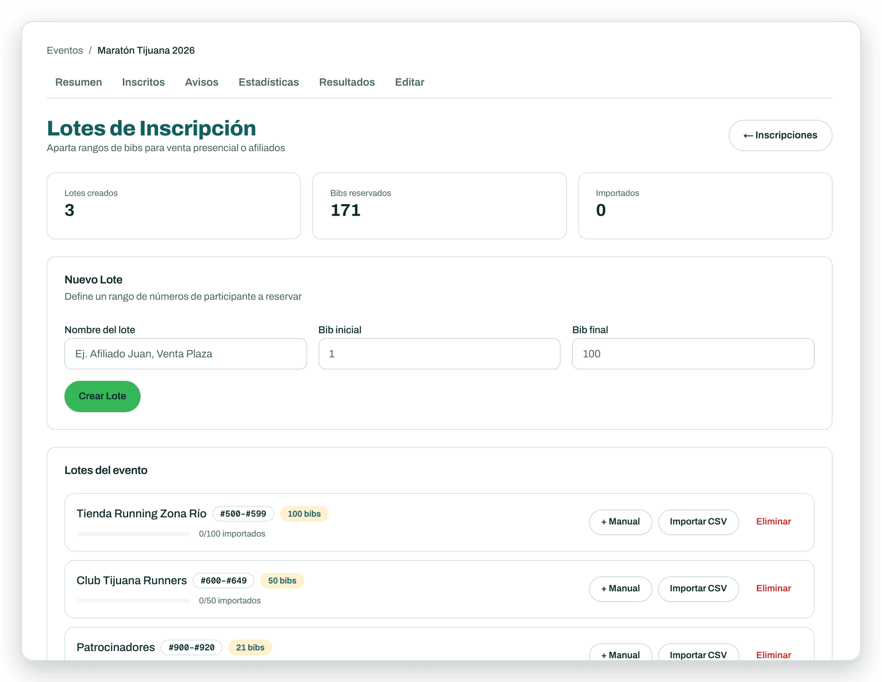
Task: Go to the Avisos tab
Action: click(x=202, y=82)
